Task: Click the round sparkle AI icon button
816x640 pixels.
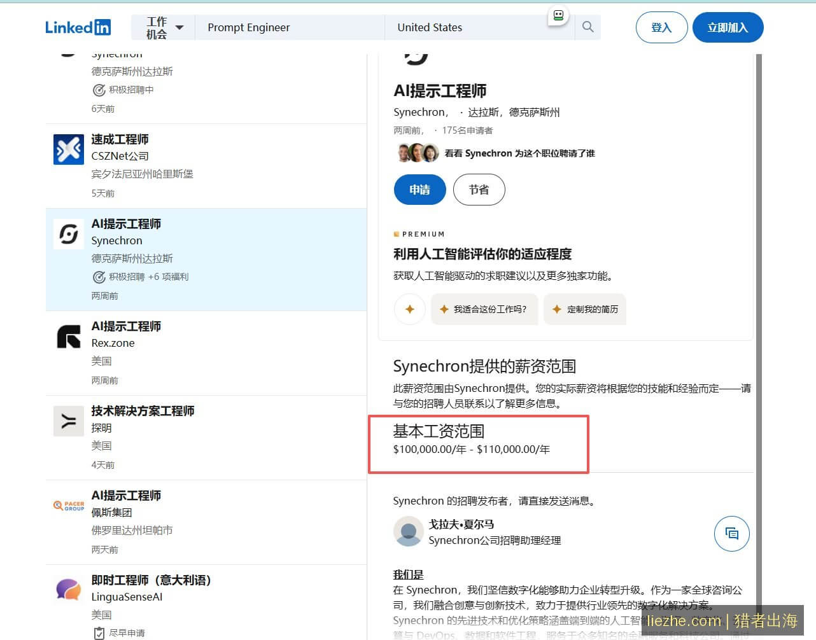Action: [x=409, y=309]
